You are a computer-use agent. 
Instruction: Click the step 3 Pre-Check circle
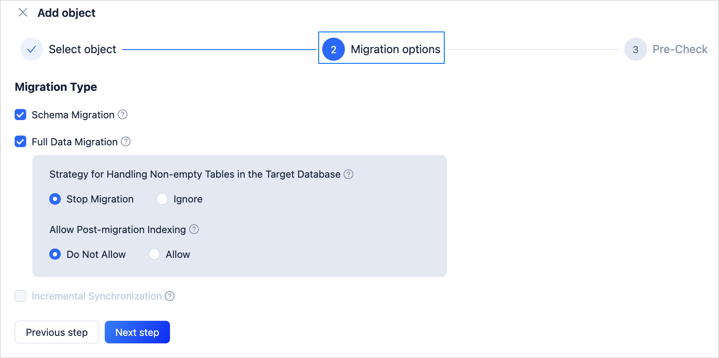[x=635, y=49]
